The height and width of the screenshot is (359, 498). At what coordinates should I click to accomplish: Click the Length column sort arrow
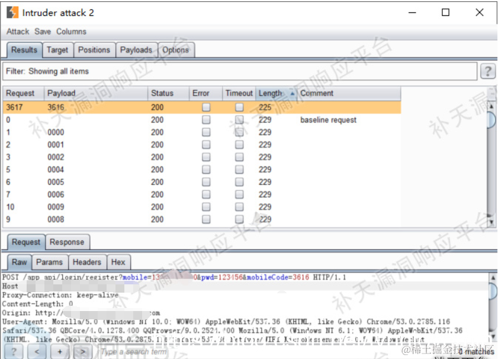292,94
